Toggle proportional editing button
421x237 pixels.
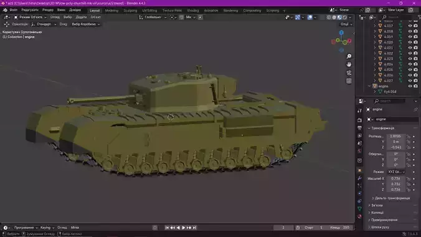(200, 17)
